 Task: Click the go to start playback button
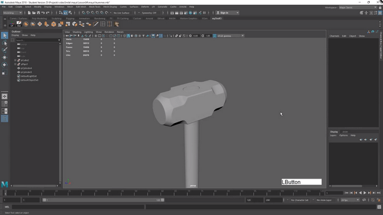(346, 192)
